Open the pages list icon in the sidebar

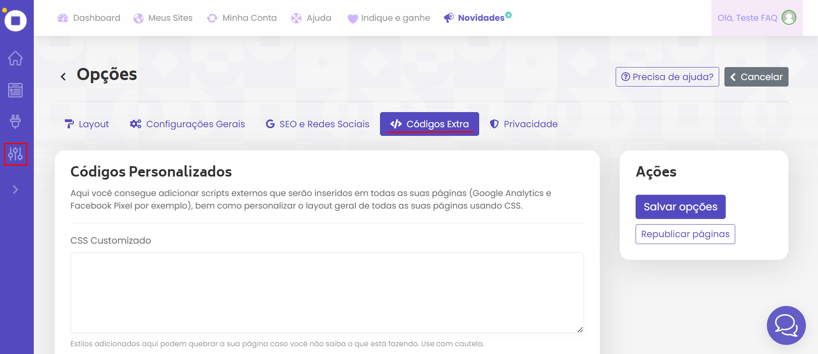tap(16, 90)
